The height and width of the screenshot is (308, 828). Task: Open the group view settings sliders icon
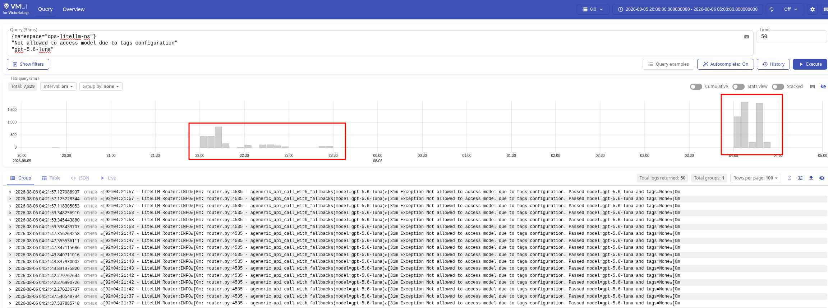point(800,178)
